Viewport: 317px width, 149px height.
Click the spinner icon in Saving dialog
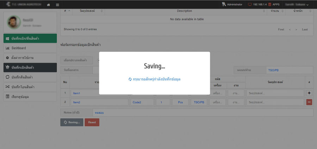[130, 79]
